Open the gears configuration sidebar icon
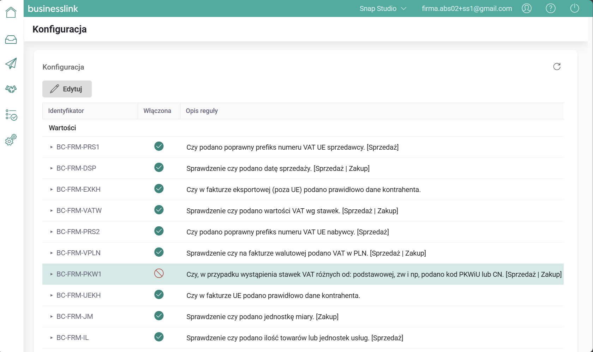 11,140
